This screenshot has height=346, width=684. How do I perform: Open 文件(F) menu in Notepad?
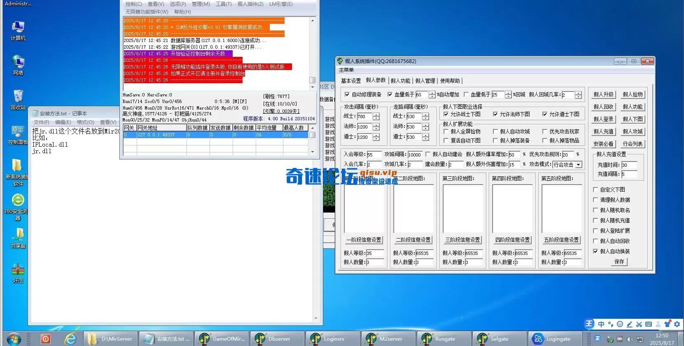click(41, 122)
